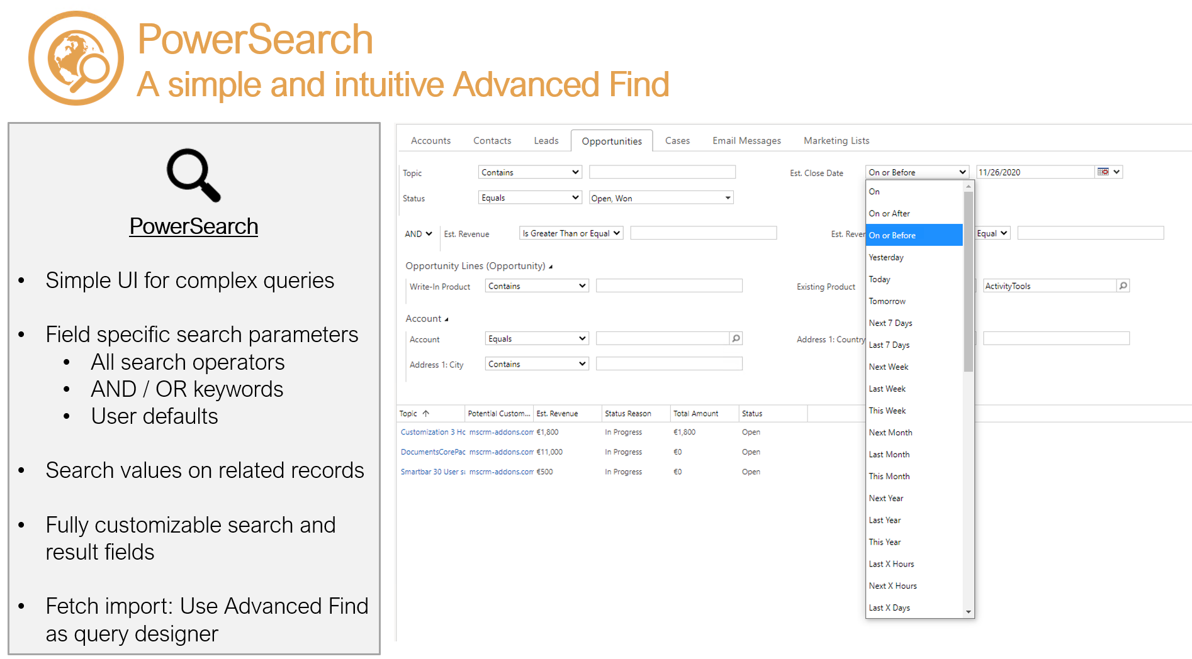Open the DocumentsCorePac opportunity record link
Viewport: 1192px width, 659px height.
point(432,451)
